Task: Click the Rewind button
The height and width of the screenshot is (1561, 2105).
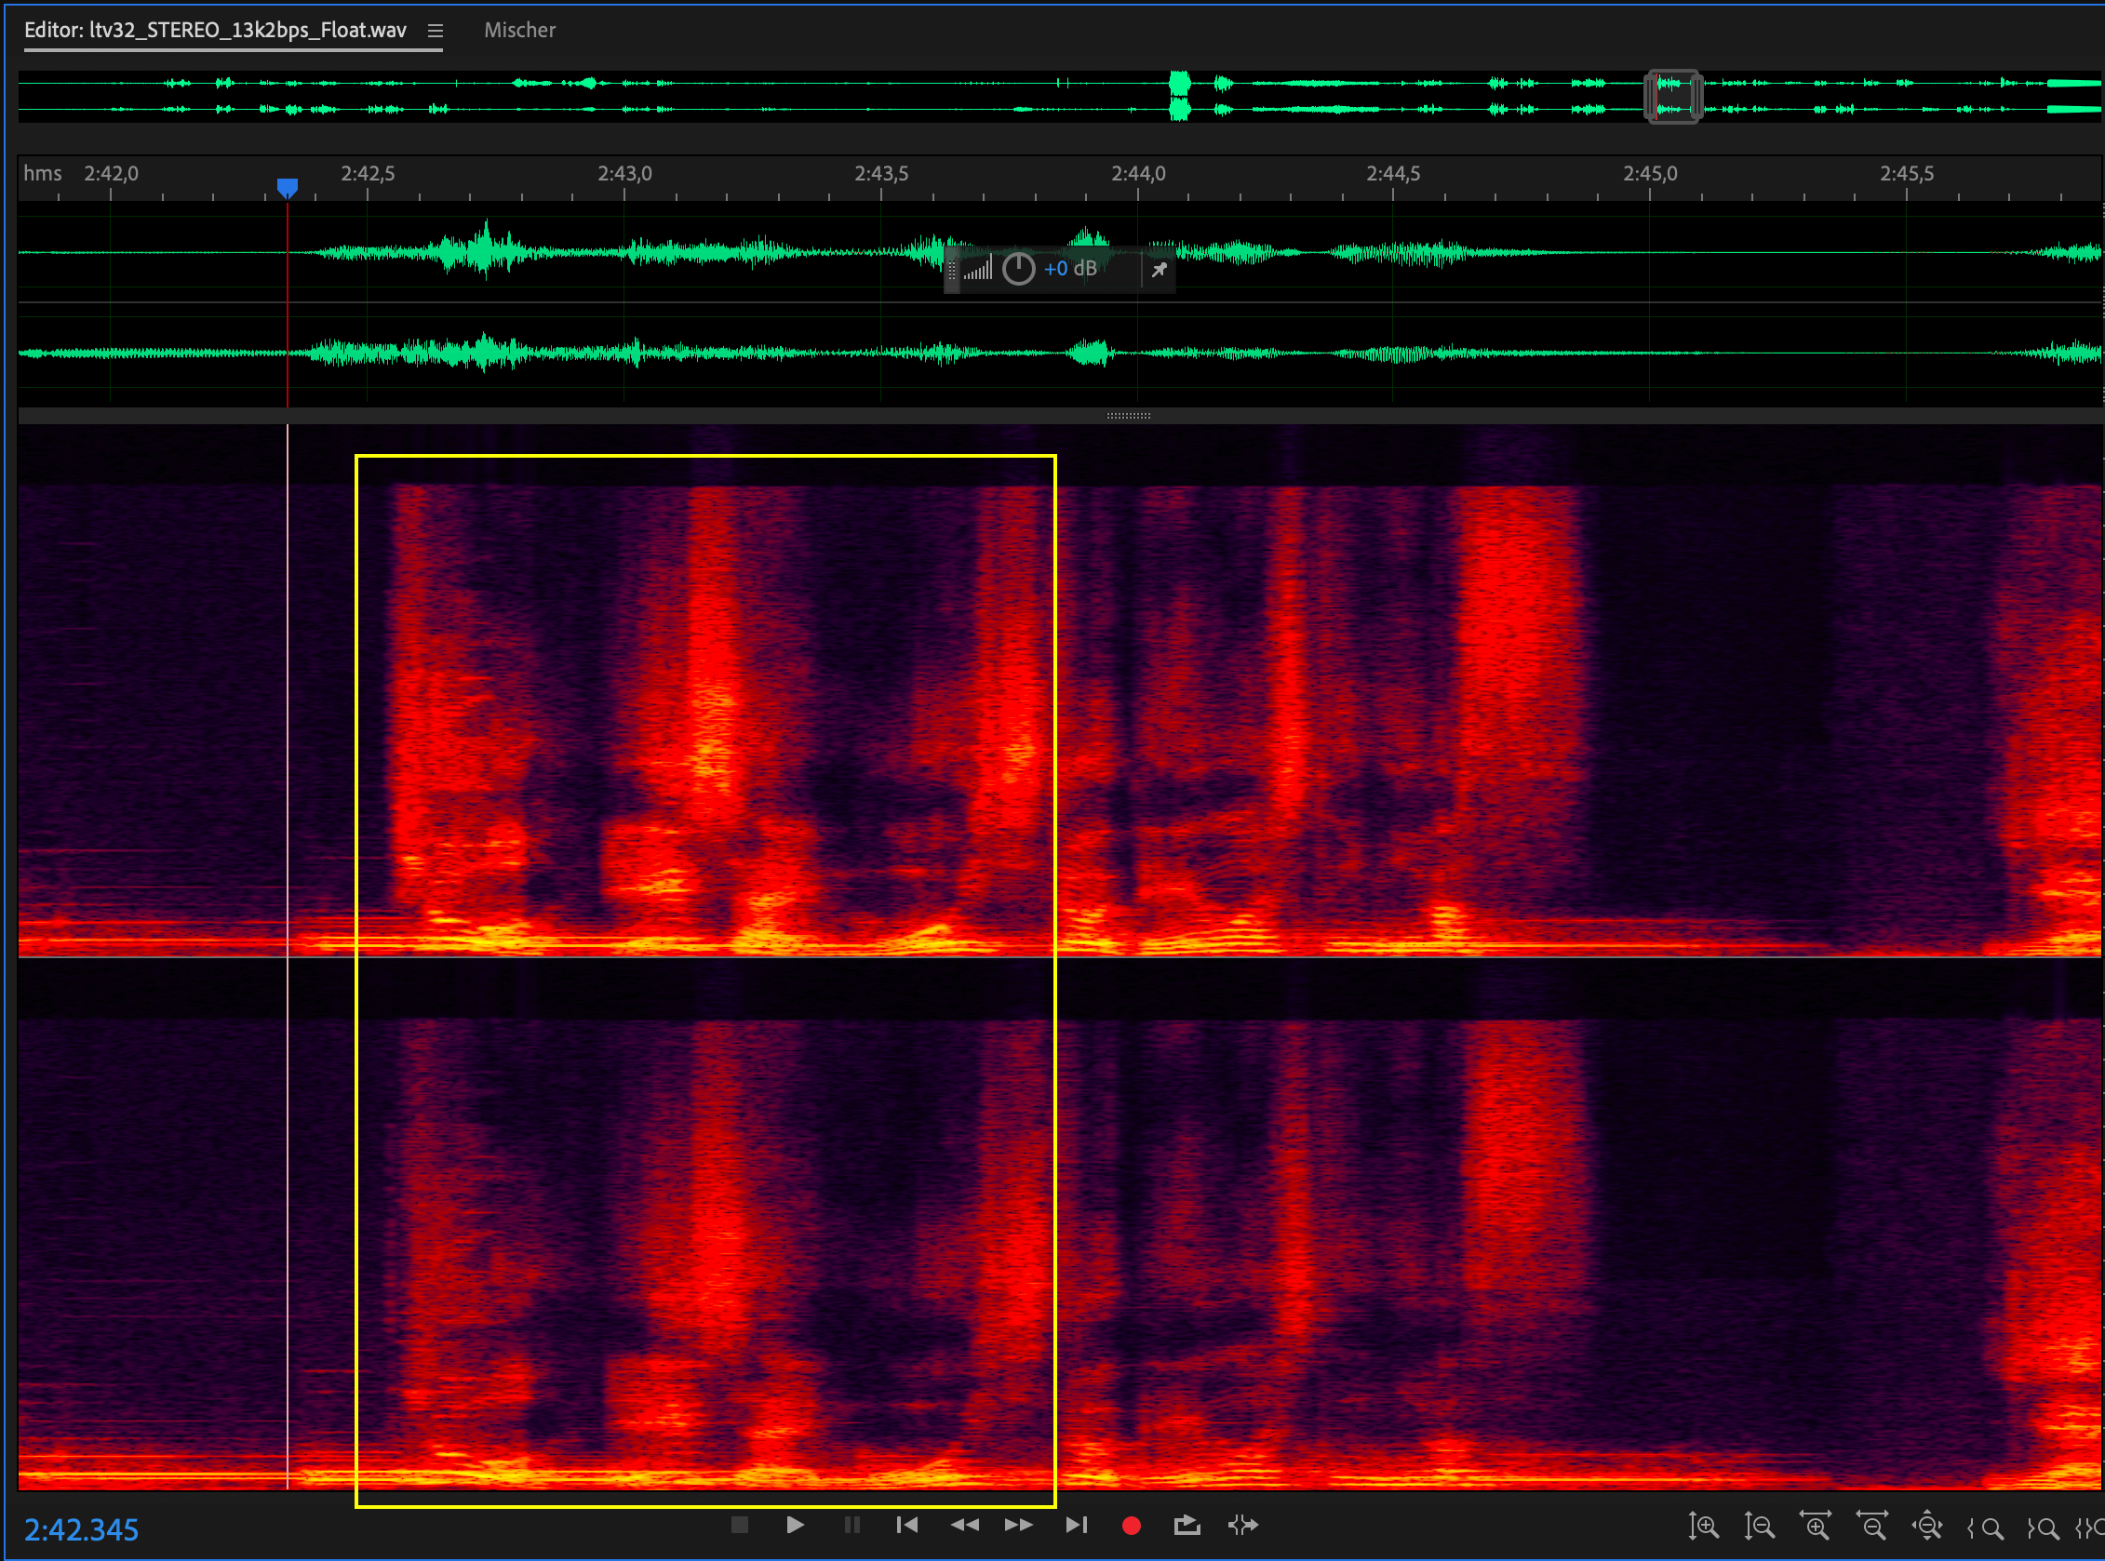Action: (964, 1525)
